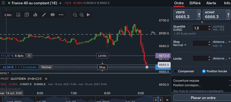Click the Couverture requise row
The width and height of the screenshot is (231, 102).
click(202, 81)
